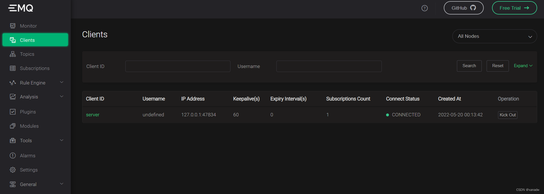
Task: Open the Plugins page
Action: pyautogui.click(x=28, y=112)
